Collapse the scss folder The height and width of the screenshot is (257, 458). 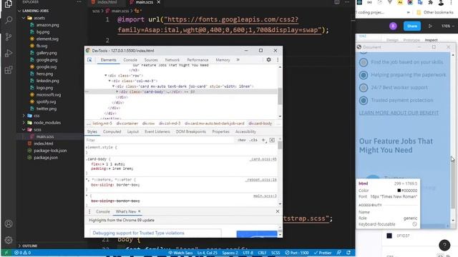coord(24,130)
